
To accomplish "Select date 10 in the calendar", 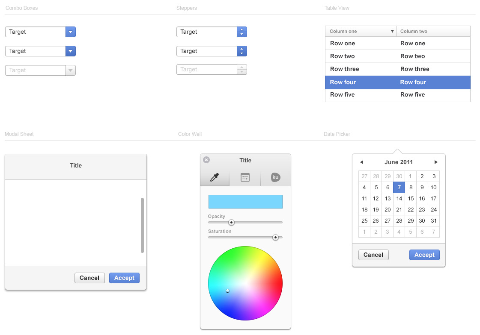I will pyautogui.click(x=434, y=188).
